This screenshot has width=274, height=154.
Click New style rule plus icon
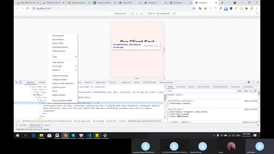(x=250, y=91)
